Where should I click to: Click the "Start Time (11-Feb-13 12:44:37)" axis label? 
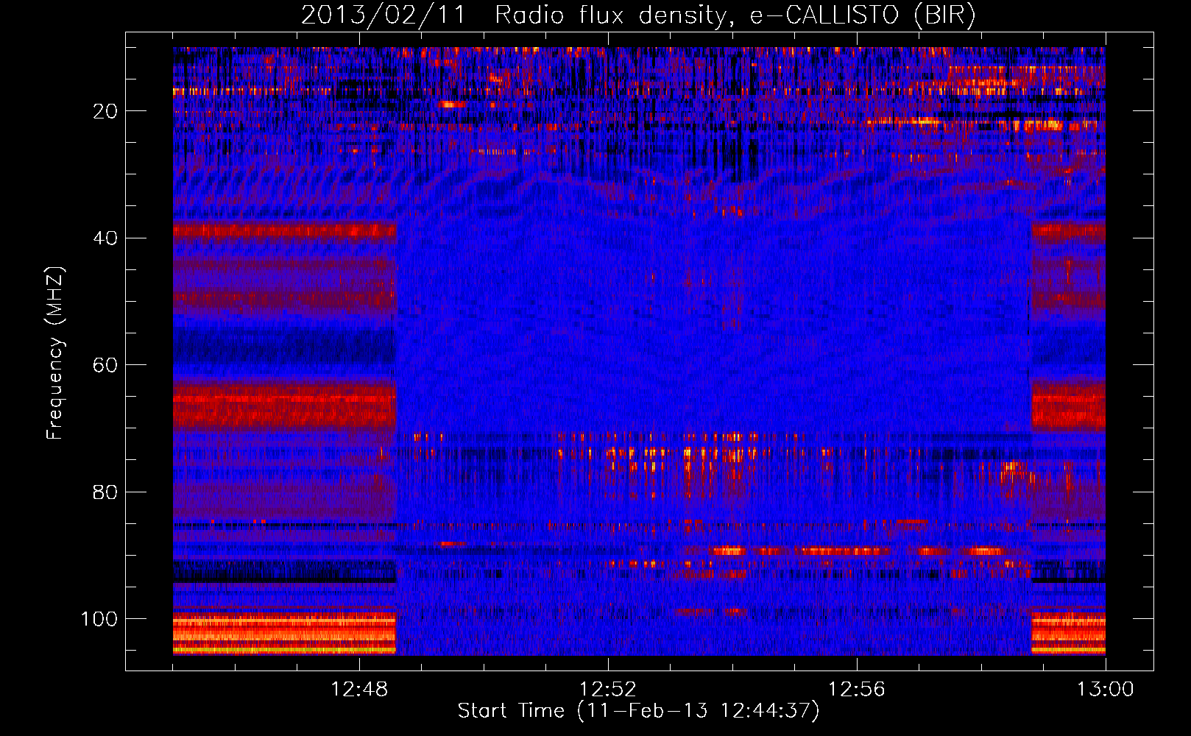638,711
